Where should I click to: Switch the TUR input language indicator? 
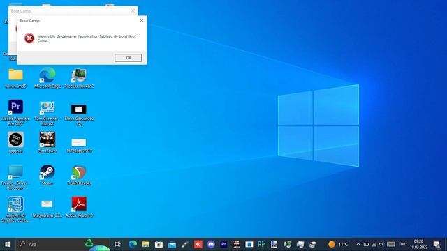tap(402, 244)
